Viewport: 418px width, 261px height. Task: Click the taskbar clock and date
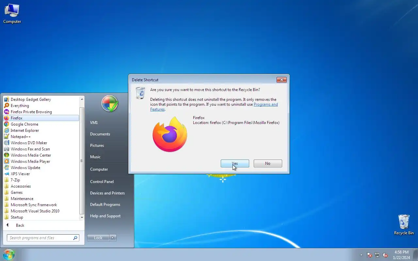(402, 255)
